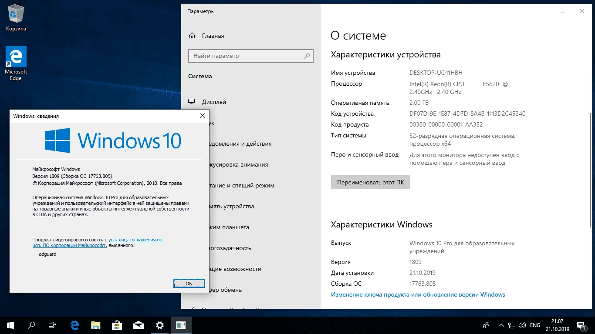Click device ID DF07D19E-1E87-4D7D-8A4B-1113D2C45340
The width and height of the screenshot is (595, 334).
point(467,114)
